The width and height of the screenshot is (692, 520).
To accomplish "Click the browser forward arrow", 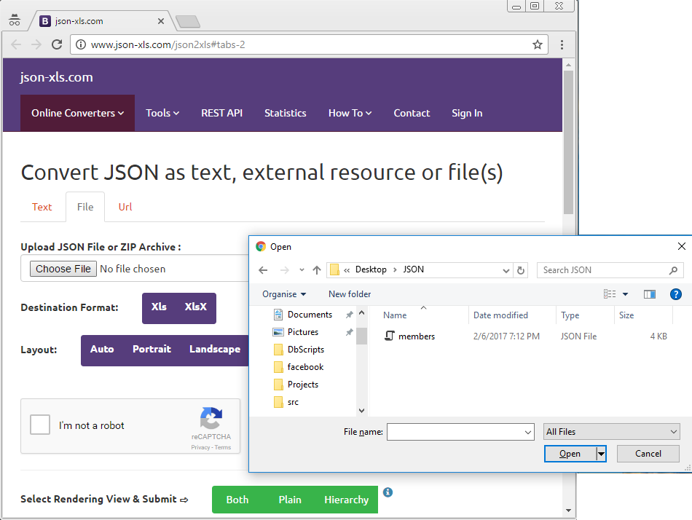I will (36, 44).
